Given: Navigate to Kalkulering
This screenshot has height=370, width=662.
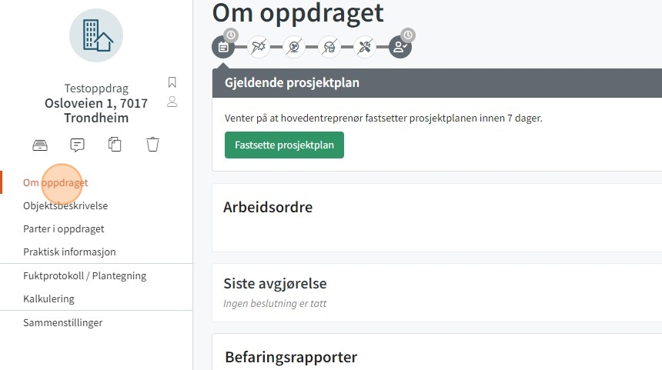Looking at the screenshot, I should pyautogui.click(x=48, y=299).
